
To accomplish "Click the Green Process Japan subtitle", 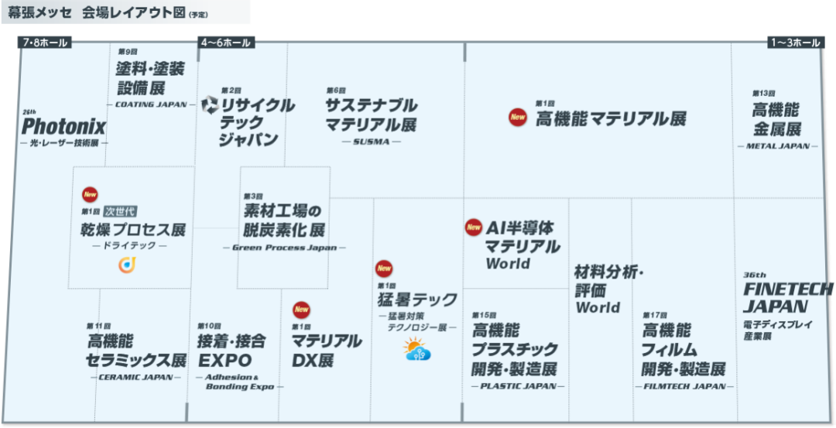I will click(284, 248).
